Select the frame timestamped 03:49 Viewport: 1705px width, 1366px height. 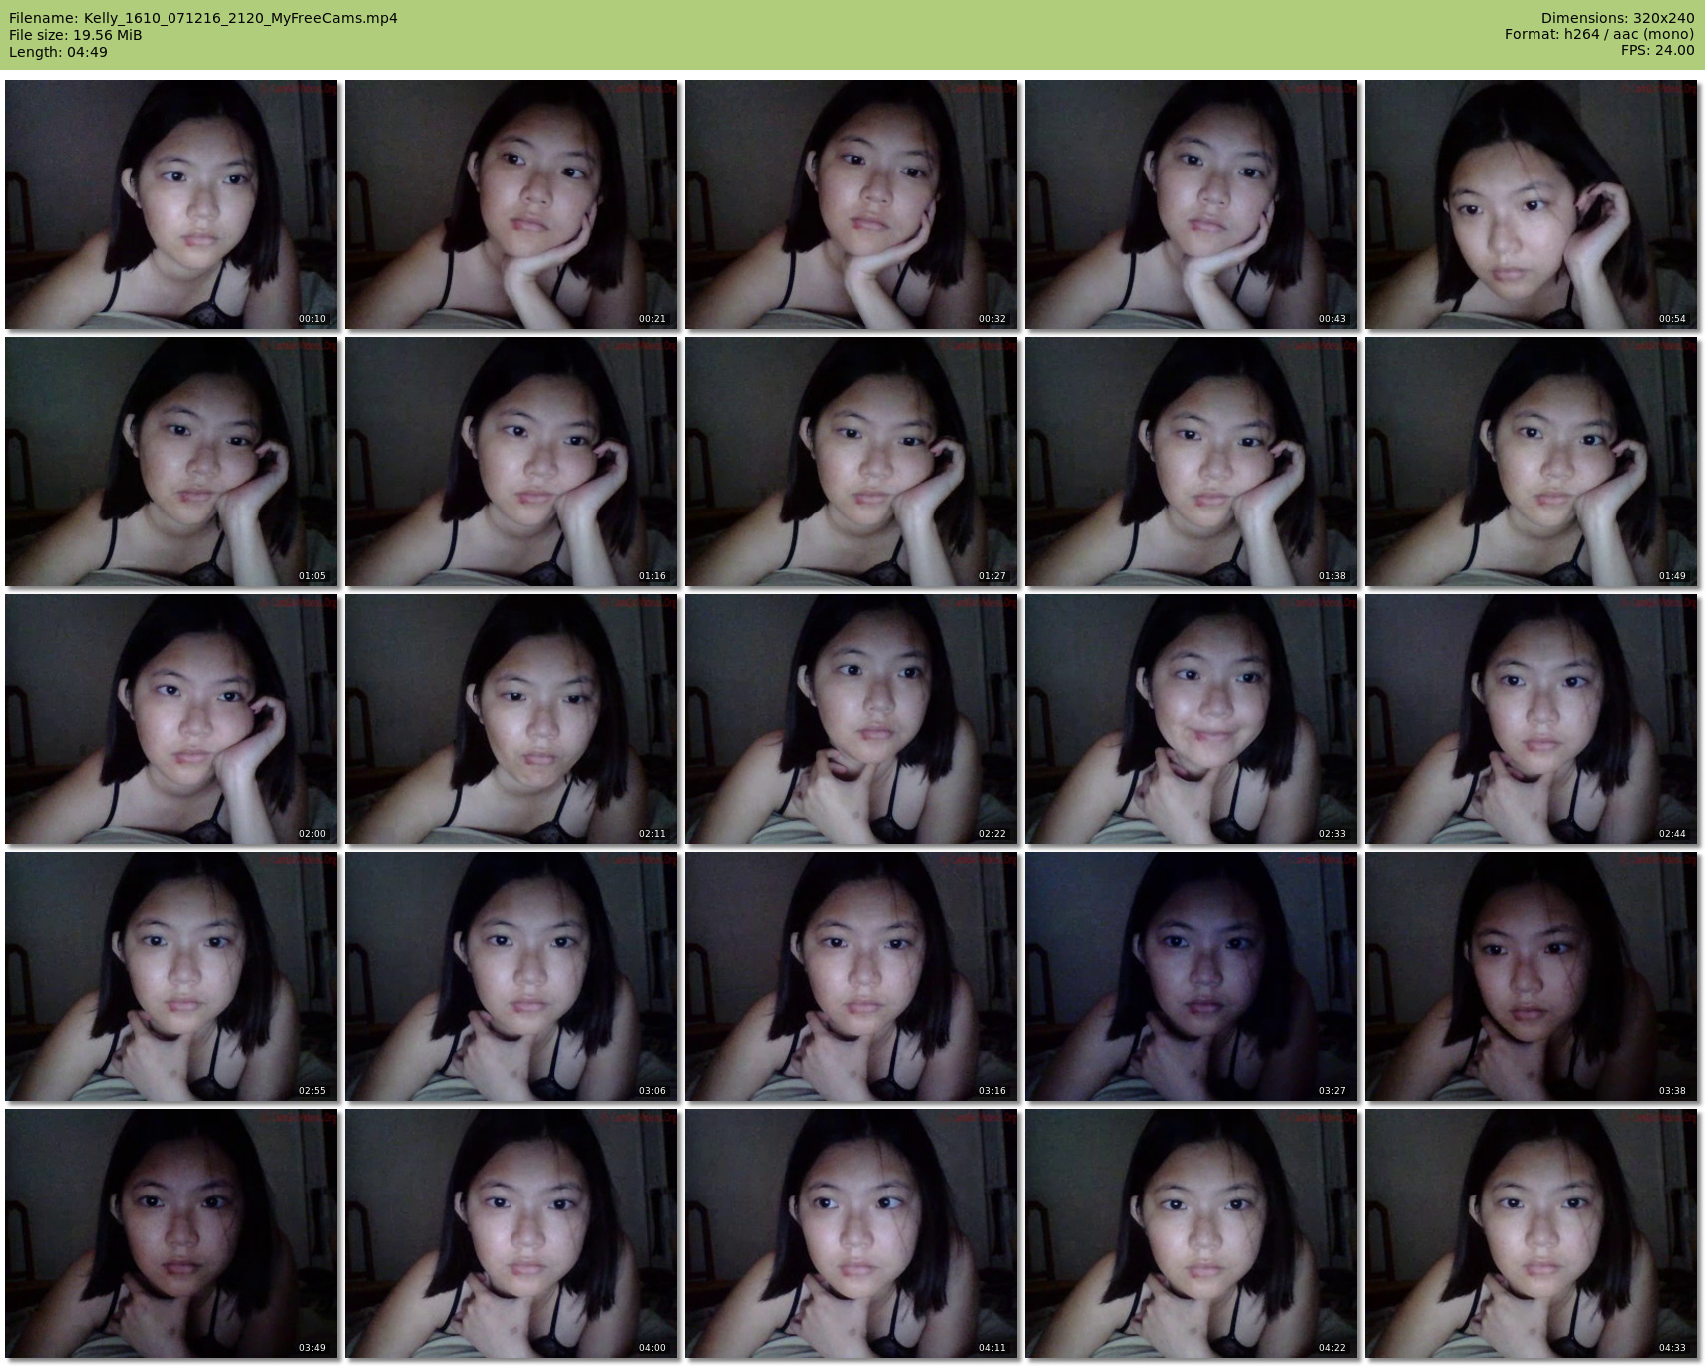[x=171, y=1233]
